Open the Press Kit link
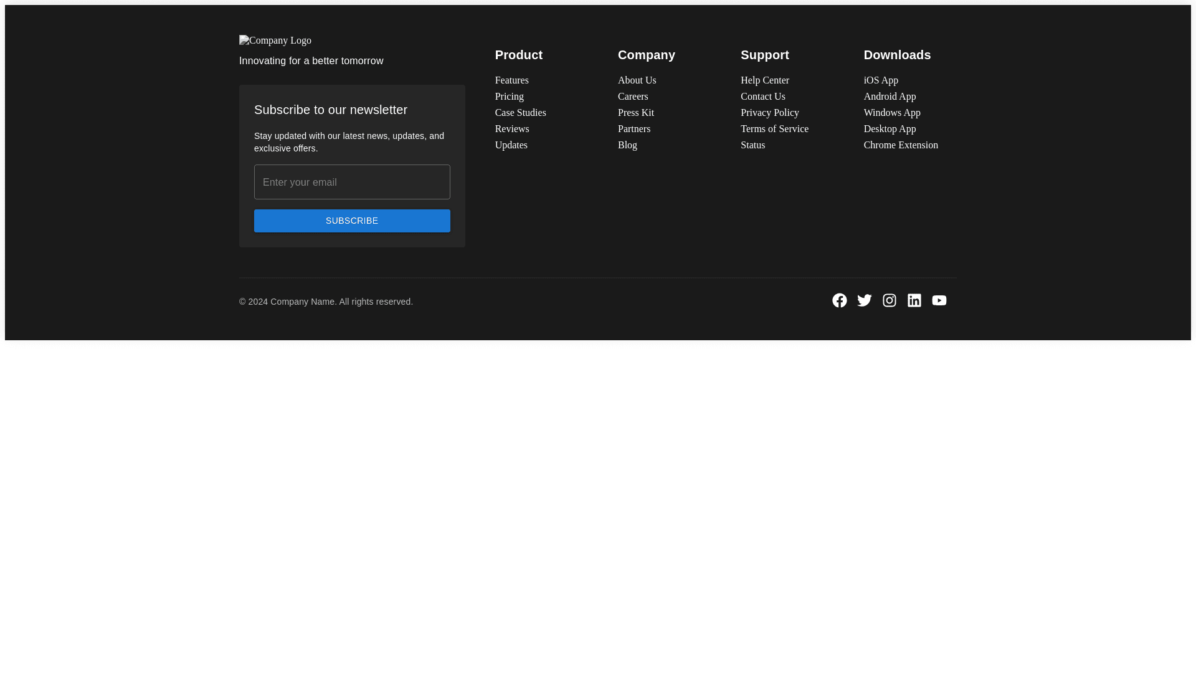This screenshot has height=673, width=1196. click(x=635, y=113)
